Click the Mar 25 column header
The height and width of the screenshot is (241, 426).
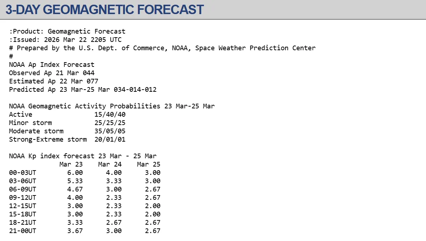tap(149, 164)
